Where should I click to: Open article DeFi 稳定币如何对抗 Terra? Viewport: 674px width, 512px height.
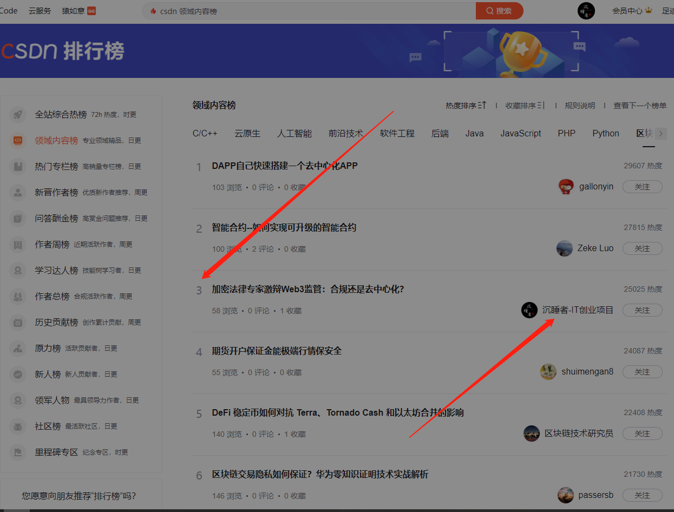338,412
